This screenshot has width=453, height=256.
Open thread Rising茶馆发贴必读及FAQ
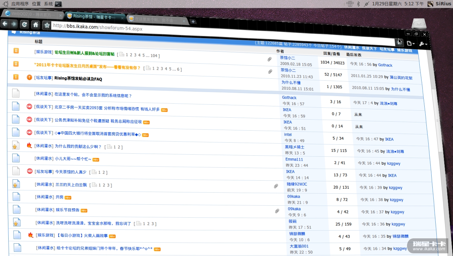(x=78, y=79)
